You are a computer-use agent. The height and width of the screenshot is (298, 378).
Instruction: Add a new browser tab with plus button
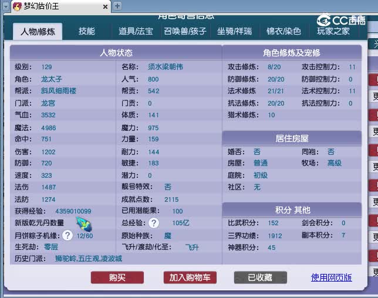coord(117,6)
